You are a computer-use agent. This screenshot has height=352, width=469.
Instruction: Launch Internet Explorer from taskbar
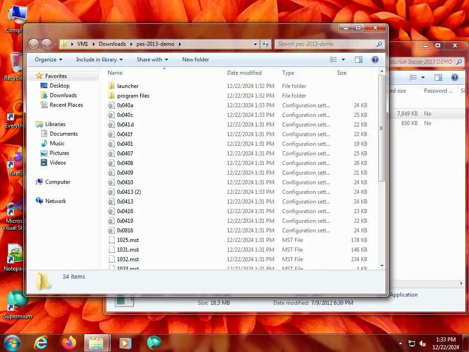click(41, 343)
